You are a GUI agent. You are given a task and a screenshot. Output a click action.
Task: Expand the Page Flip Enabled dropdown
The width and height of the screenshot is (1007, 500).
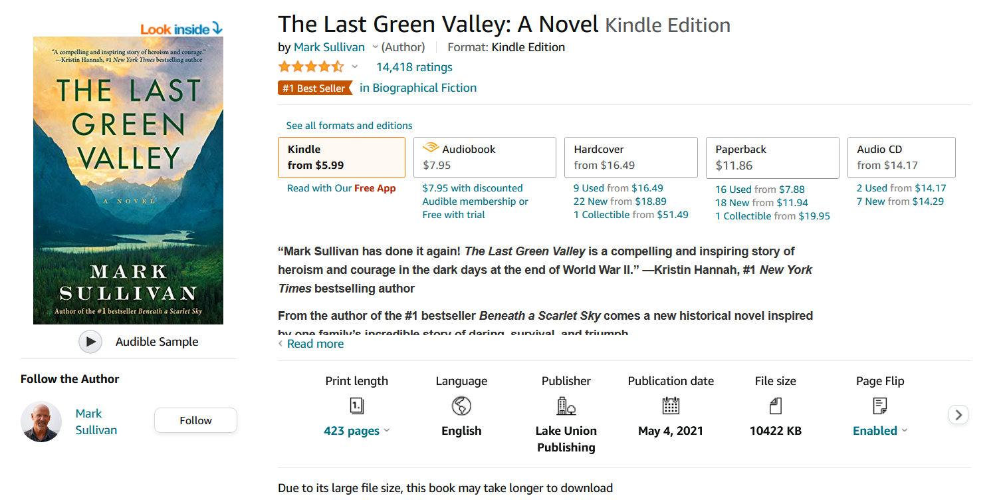pyautogui.click(x=904, y=431)
